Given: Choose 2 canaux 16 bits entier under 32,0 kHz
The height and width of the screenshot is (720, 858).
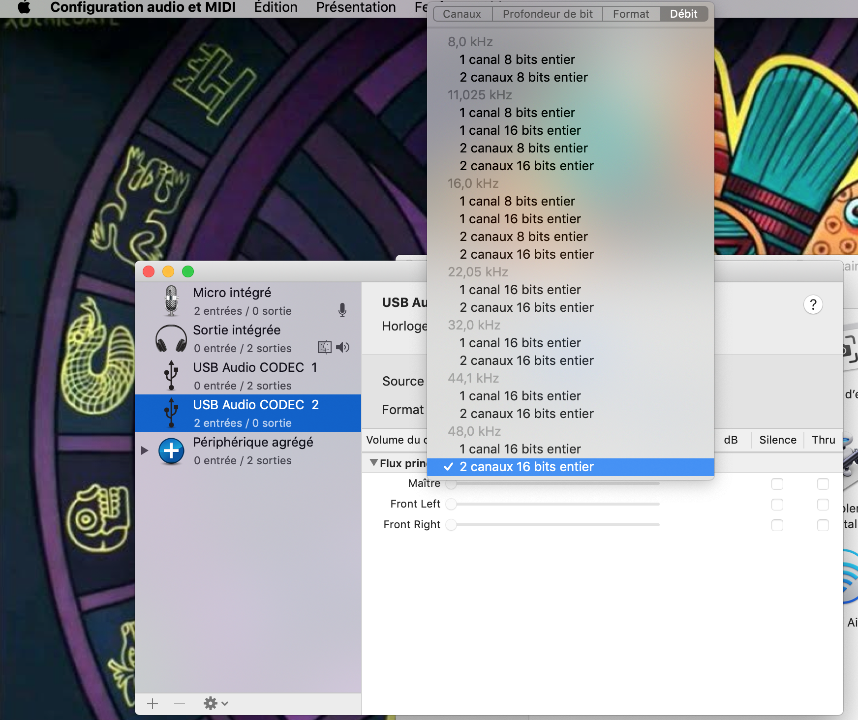Looking at the screenshot, I should [x=571, y=360].
